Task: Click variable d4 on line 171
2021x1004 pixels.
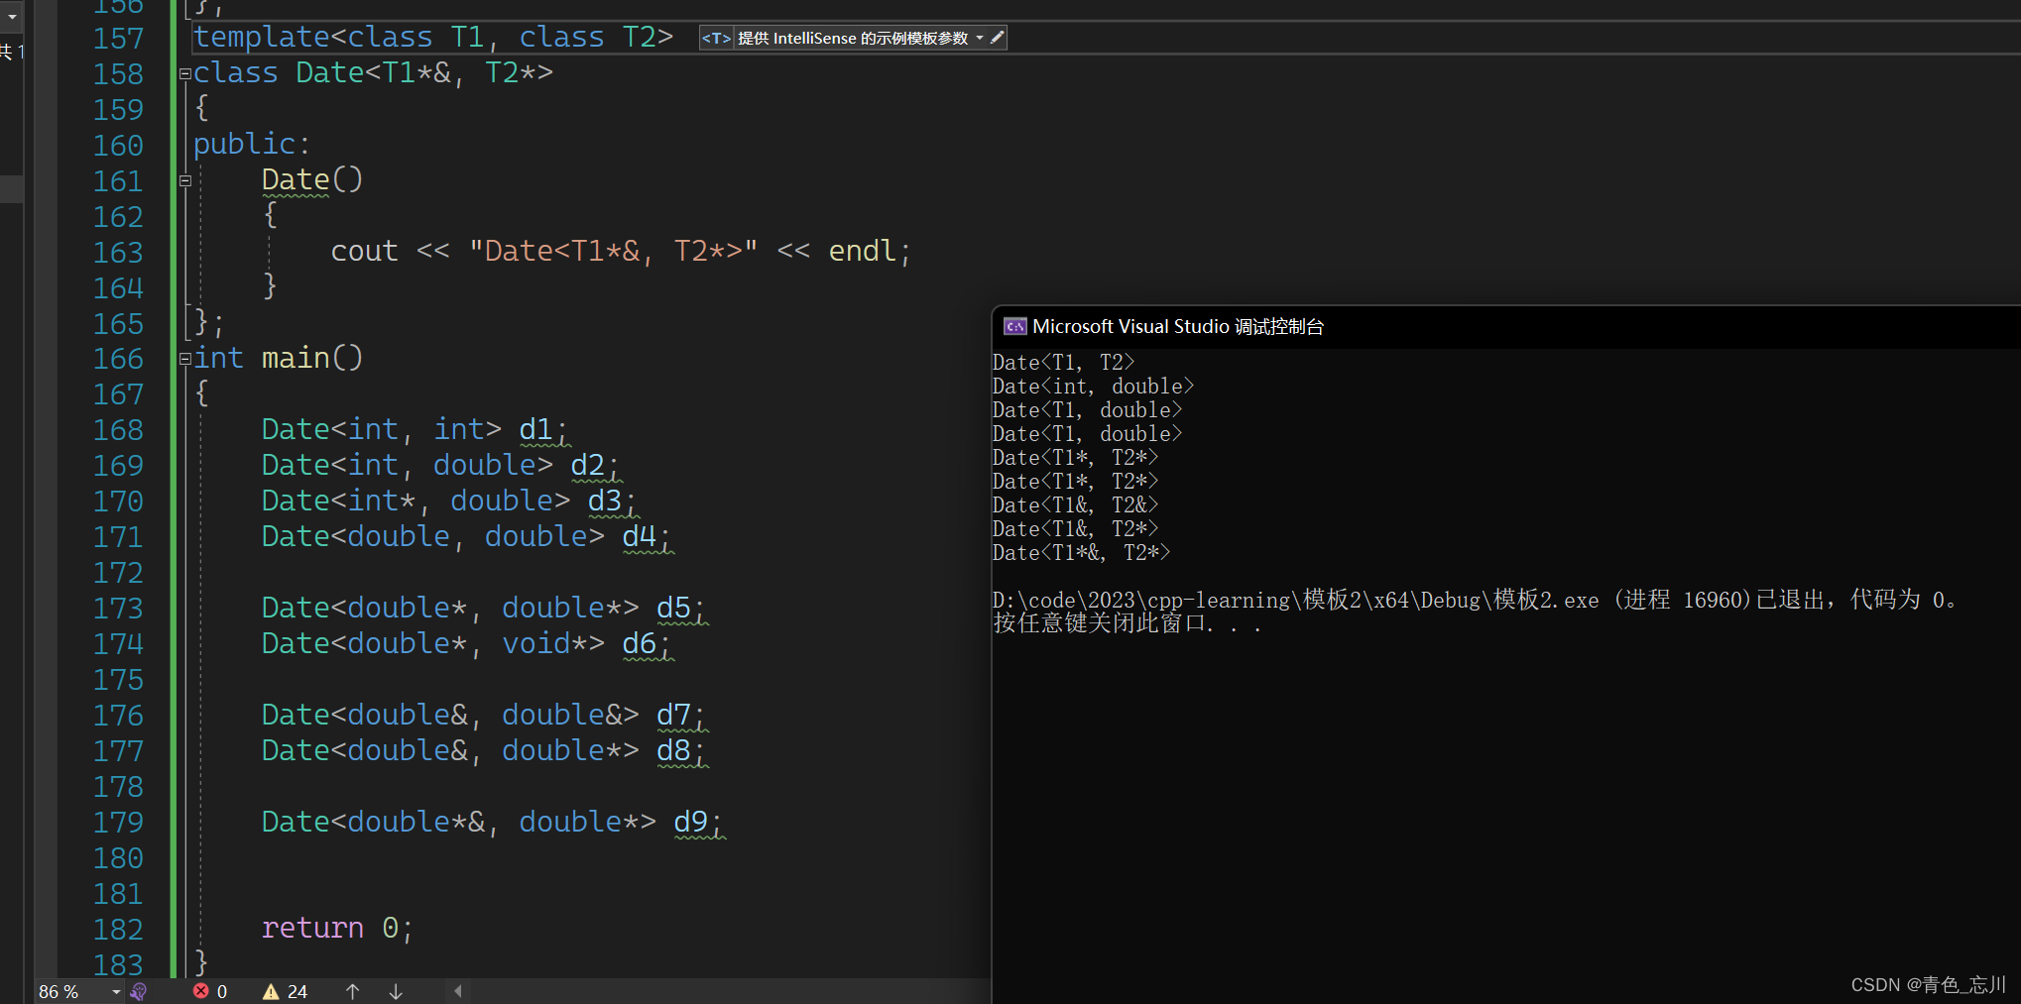Action: [640, 536]
